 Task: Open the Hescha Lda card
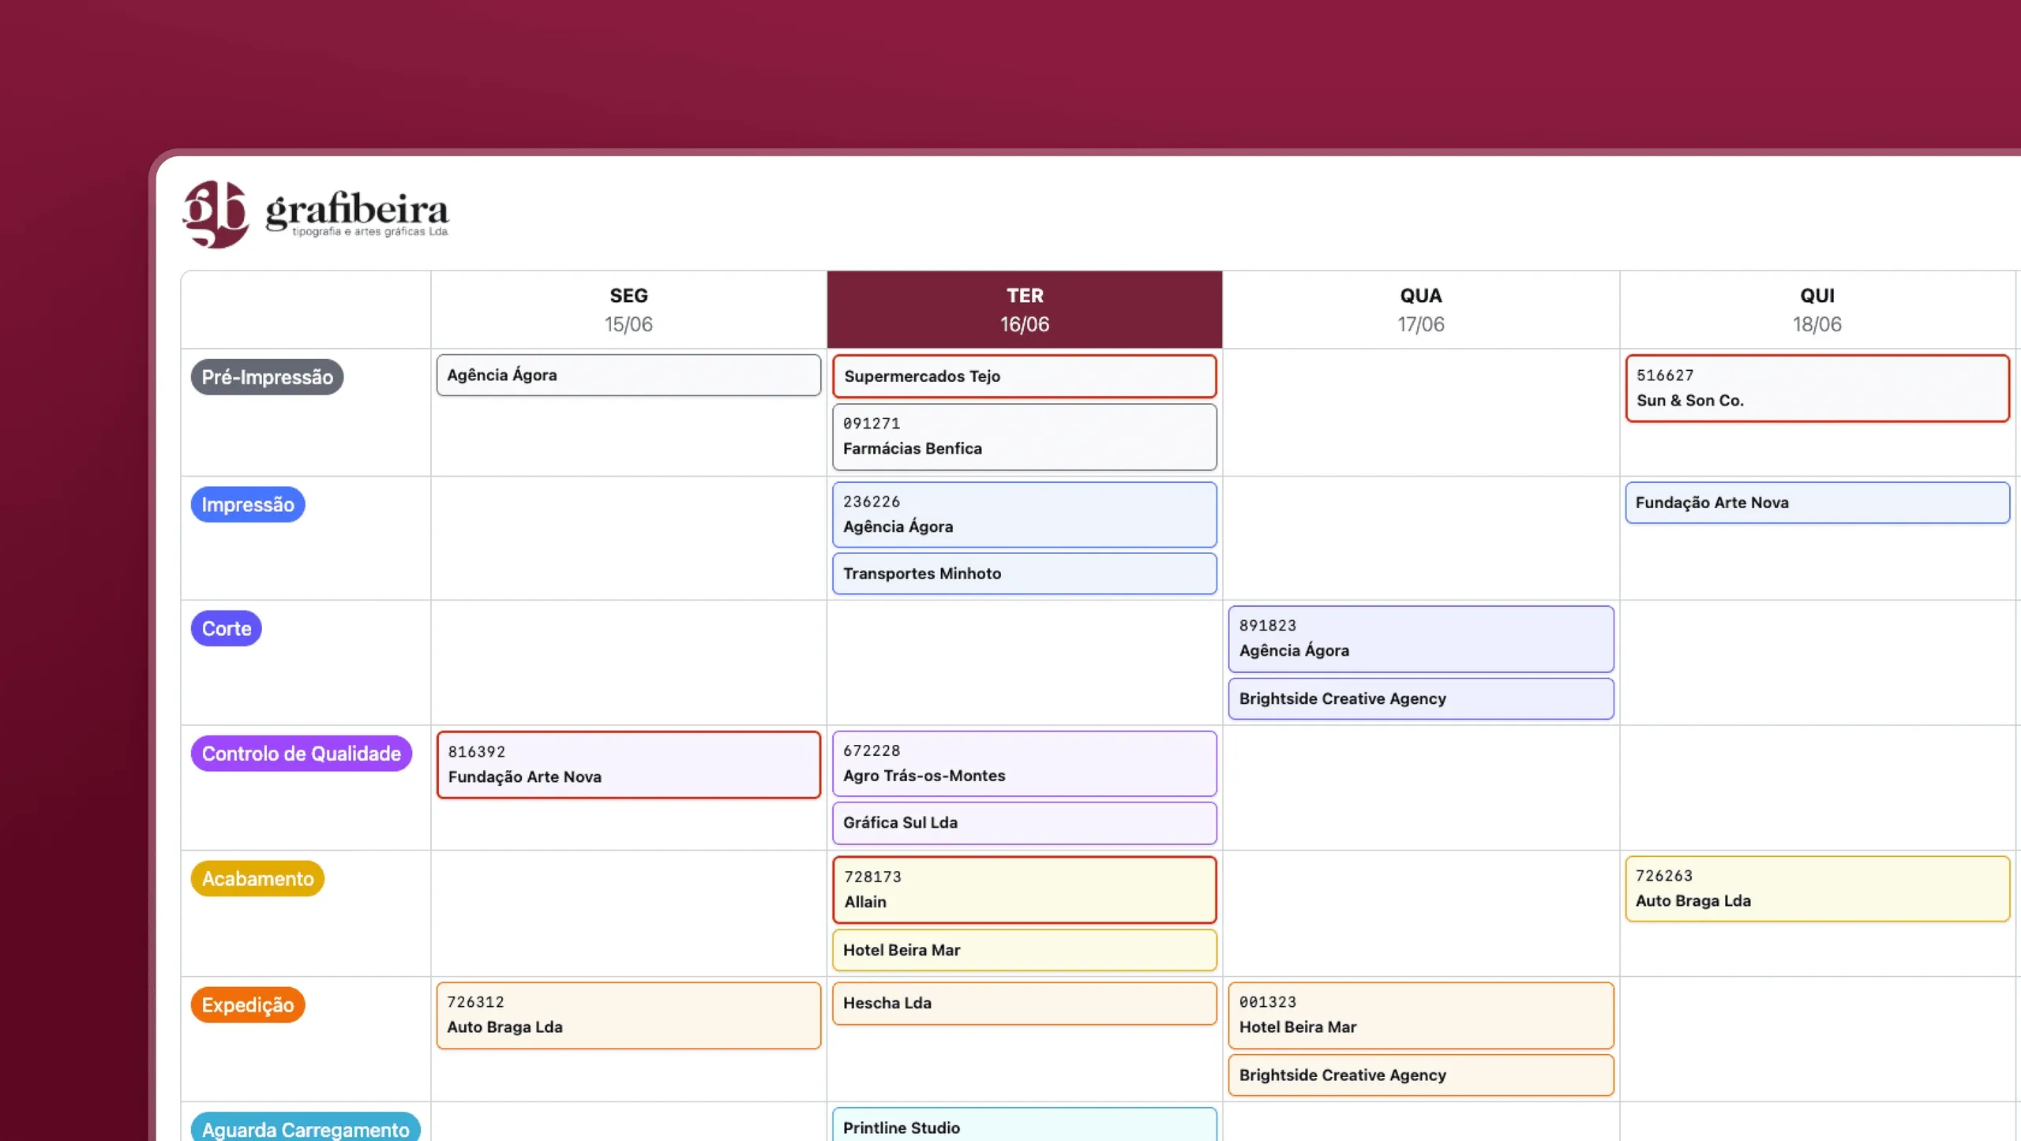(1025, 1003)
